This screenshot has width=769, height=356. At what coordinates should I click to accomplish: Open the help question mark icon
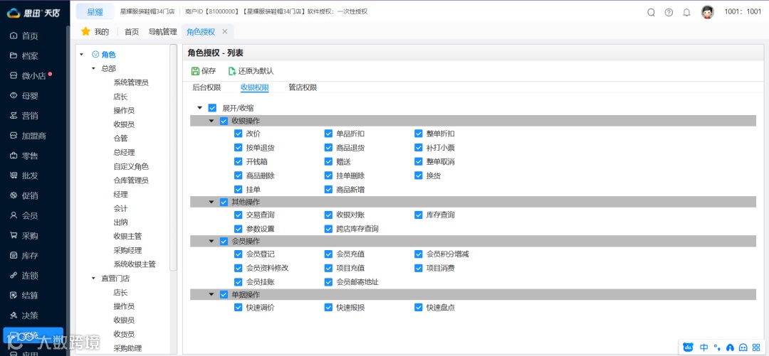(x=669, y=13)
